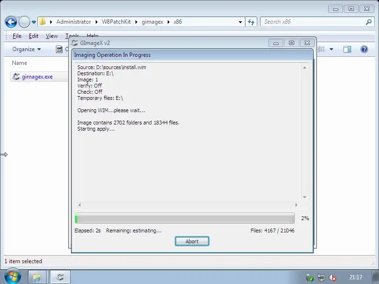Open recent pages dropdown arrow
379x284 pixels.
[x=34, y=22]
